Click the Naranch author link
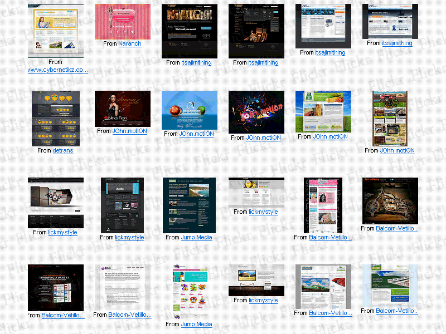This screenshot has height=334, width=446. point(130,43)
